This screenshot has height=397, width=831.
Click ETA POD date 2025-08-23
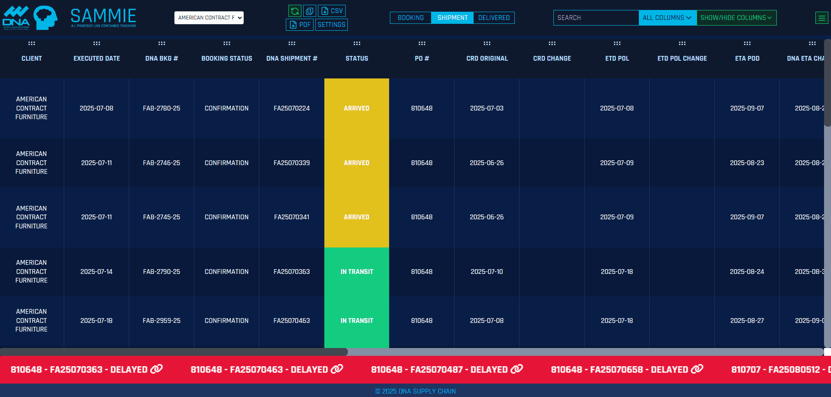tap(747, 163)
